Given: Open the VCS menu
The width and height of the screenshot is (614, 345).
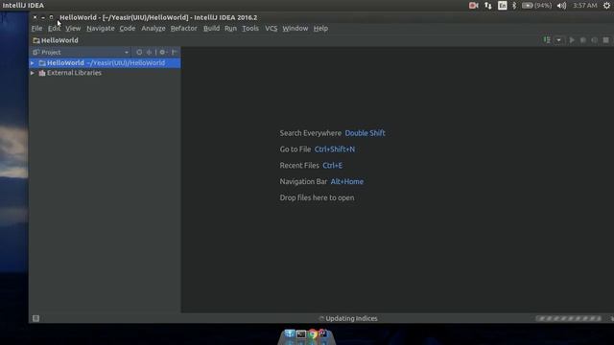Looking at the screenshot, I should point(271,28).
